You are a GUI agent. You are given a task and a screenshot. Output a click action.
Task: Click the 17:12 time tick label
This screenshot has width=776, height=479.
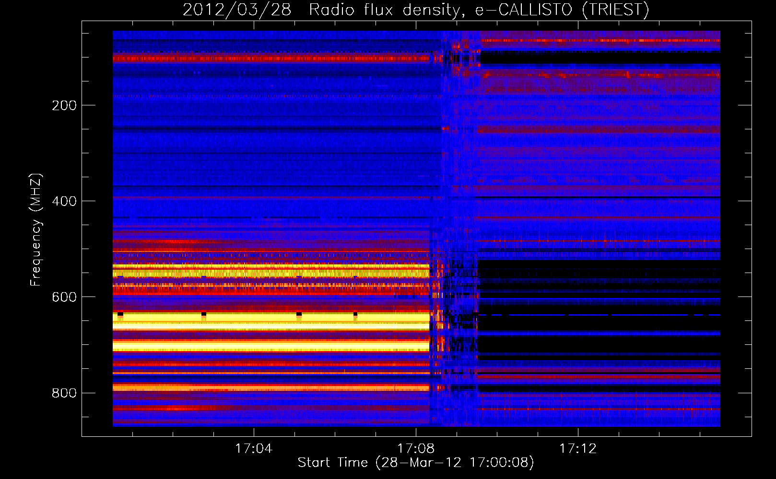(578, 449)
